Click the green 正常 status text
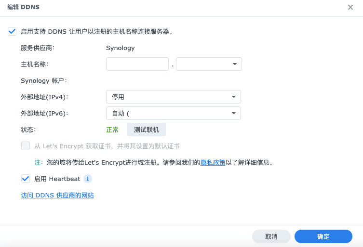 [112, 130]
